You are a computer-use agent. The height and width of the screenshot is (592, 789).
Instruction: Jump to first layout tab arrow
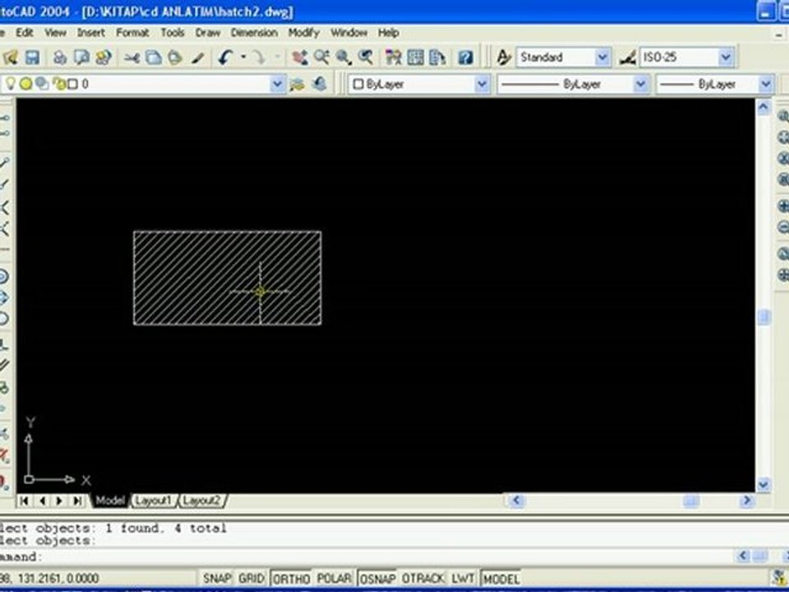coord(24,501)
